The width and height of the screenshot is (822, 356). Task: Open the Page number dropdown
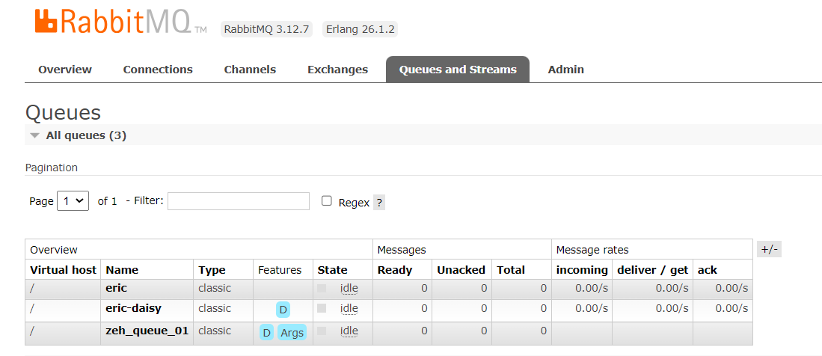pos(73,201)
